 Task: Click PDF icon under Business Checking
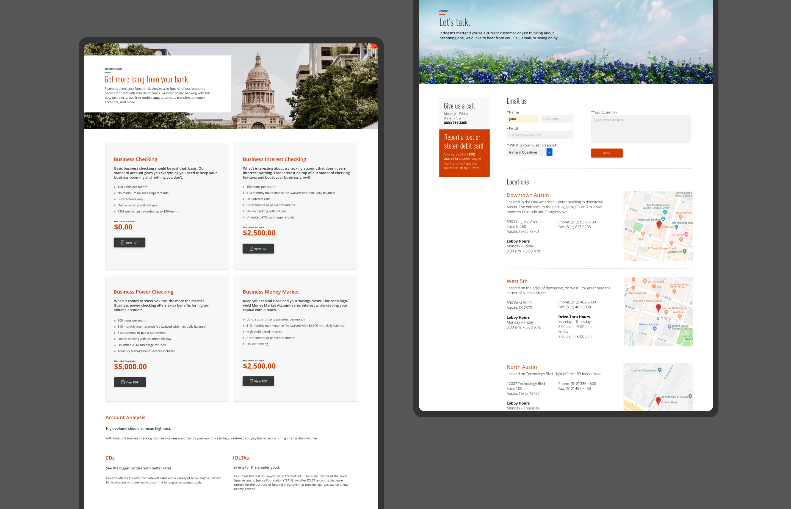tap(123, 243)
